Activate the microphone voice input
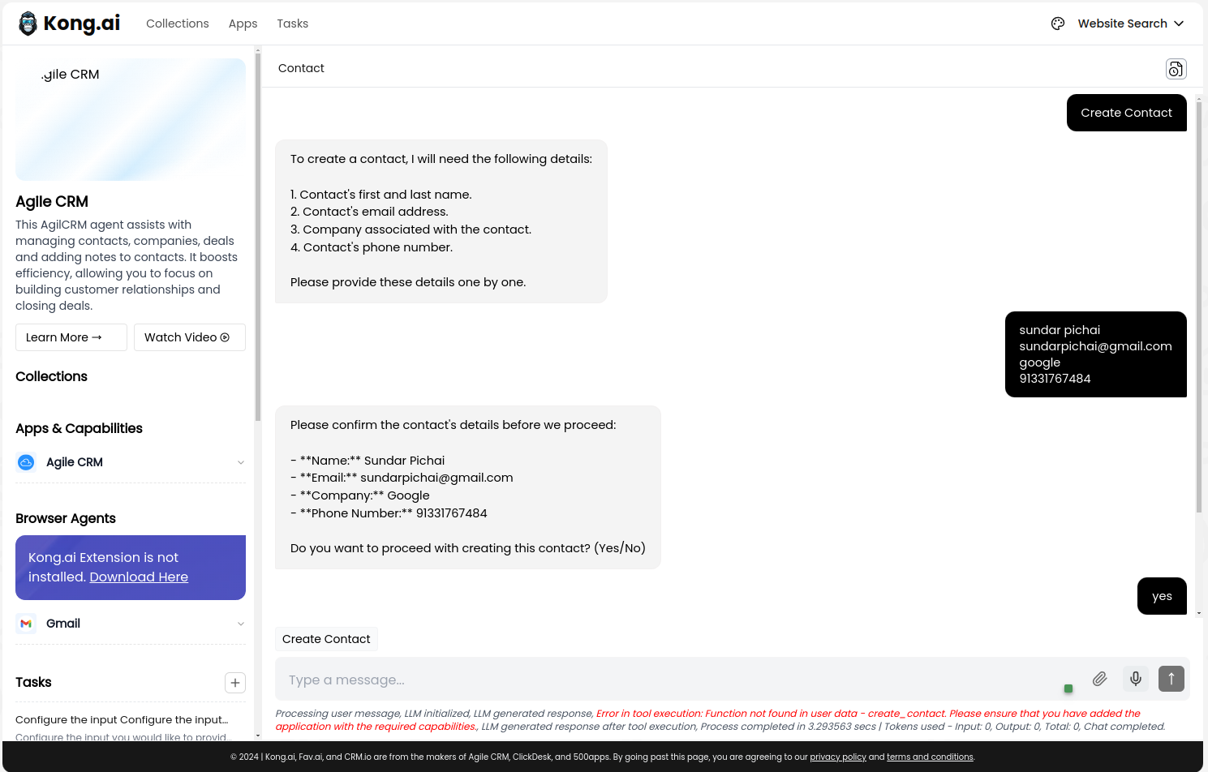The height and width of the screenshot is (772, 1208). tap(1136, 679)
